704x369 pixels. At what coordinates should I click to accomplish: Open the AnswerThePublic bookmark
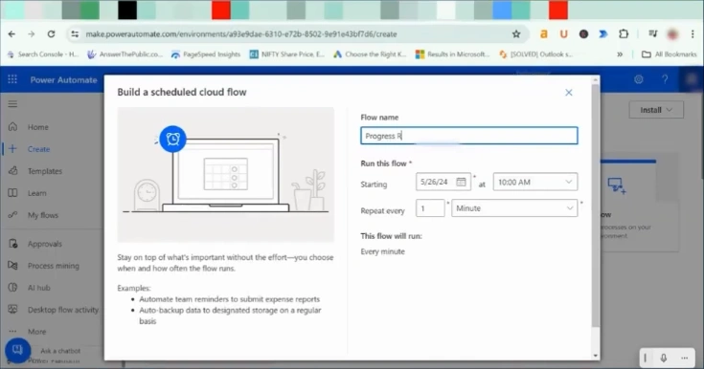tap(125, 54)
